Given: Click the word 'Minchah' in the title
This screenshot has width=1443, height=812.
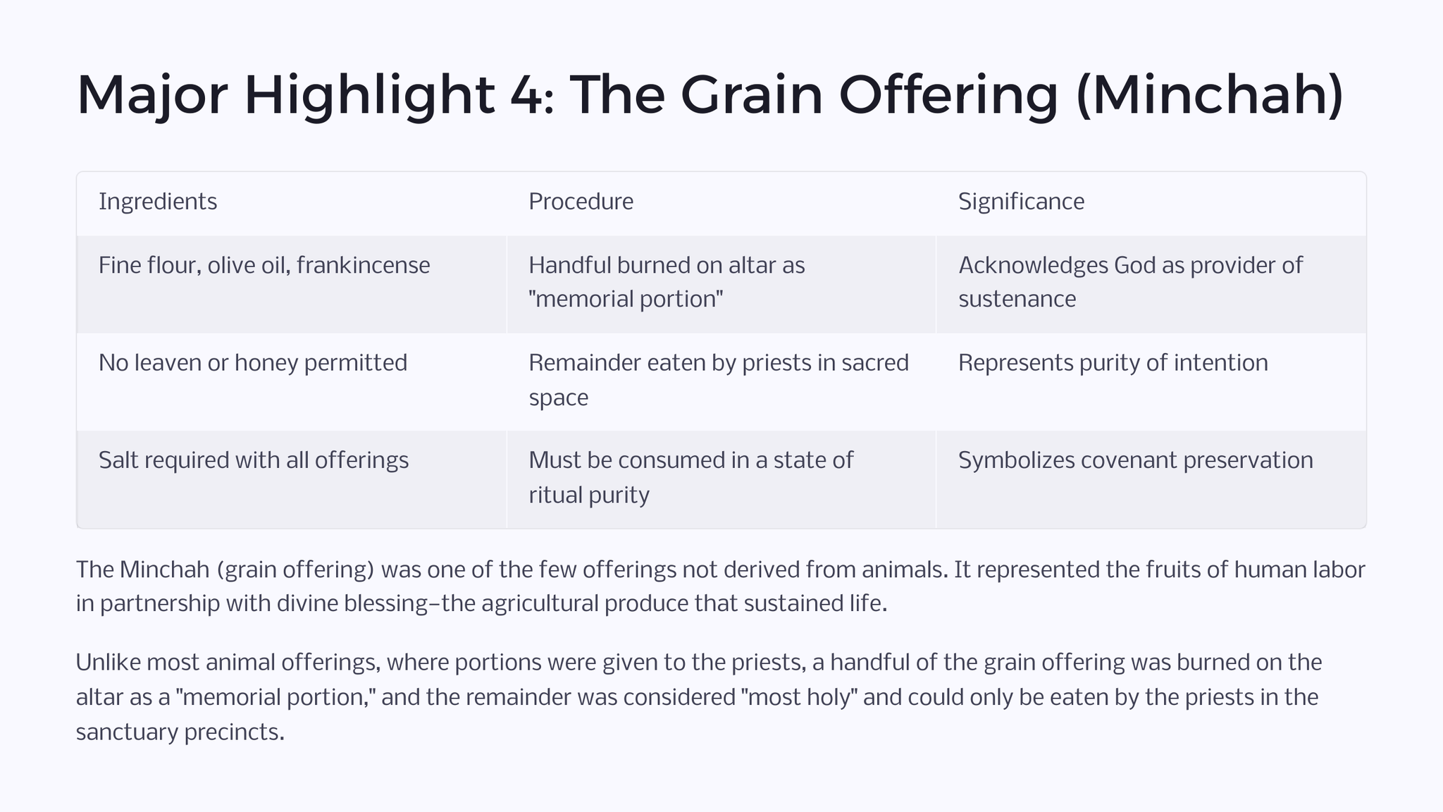Looking at the screenshot, I should 1210,95.
